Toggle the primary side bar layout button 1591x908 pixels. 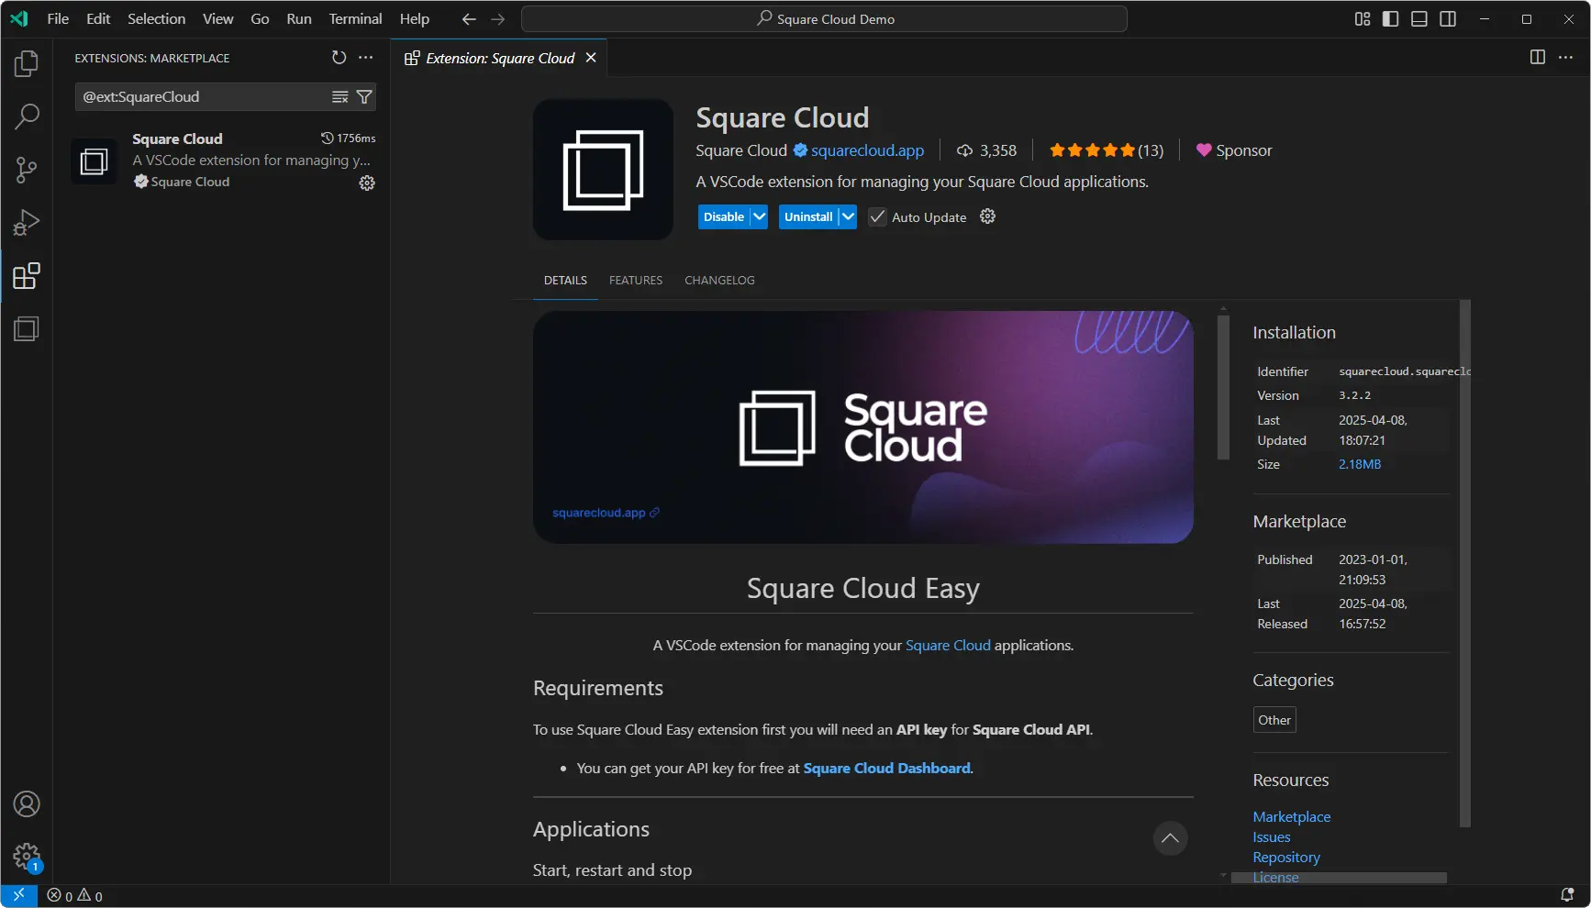click(x=1390, y=19)
